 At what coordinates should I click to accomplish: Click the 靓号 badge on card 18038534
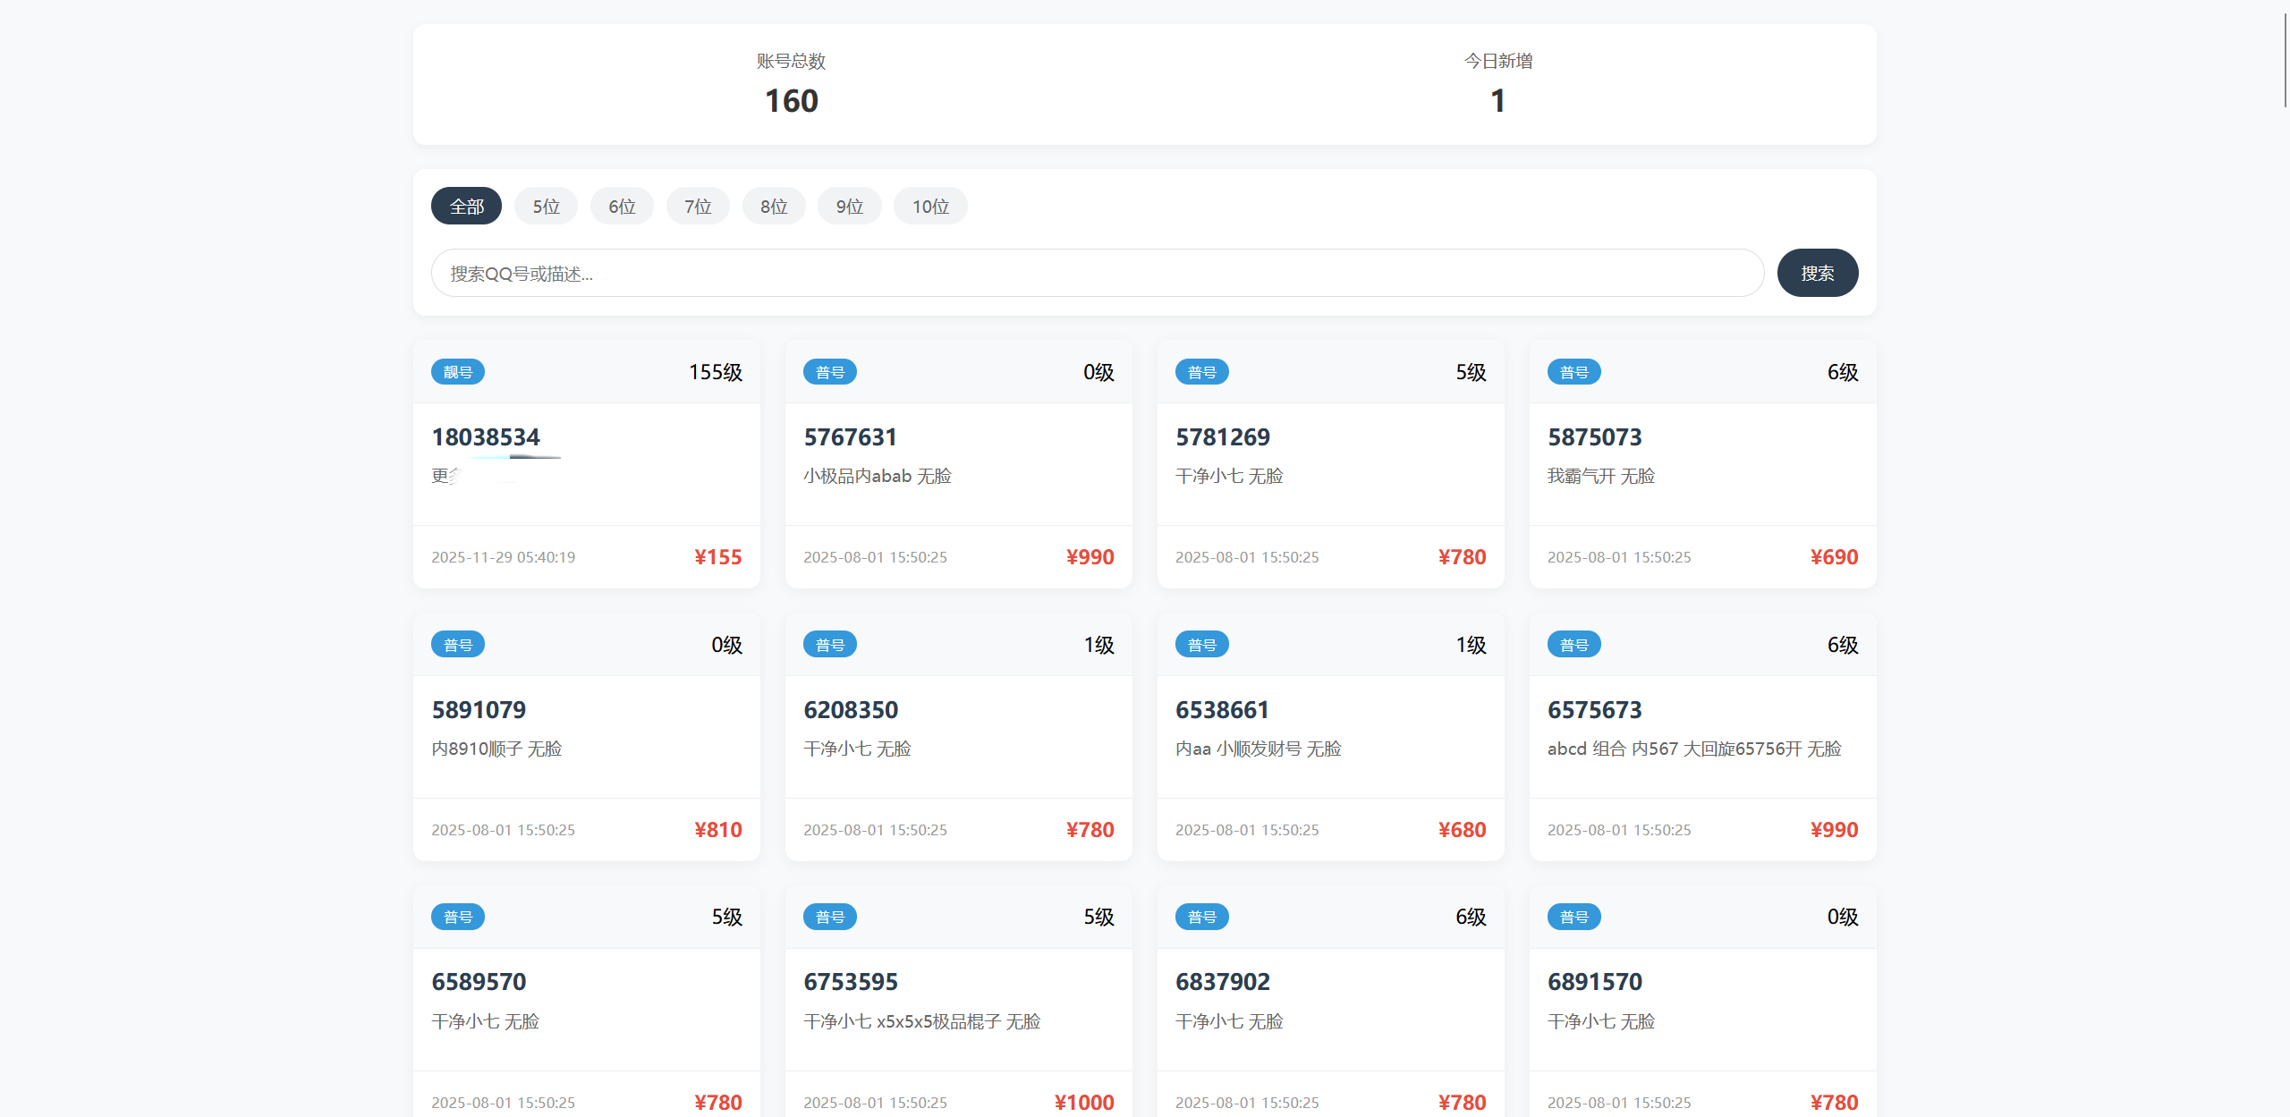pyautogui.click(x=458, y=372)
